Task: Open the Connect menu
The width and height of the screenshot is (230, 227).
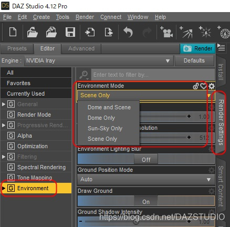Action: pyautogui.click(x=111, y=17)
